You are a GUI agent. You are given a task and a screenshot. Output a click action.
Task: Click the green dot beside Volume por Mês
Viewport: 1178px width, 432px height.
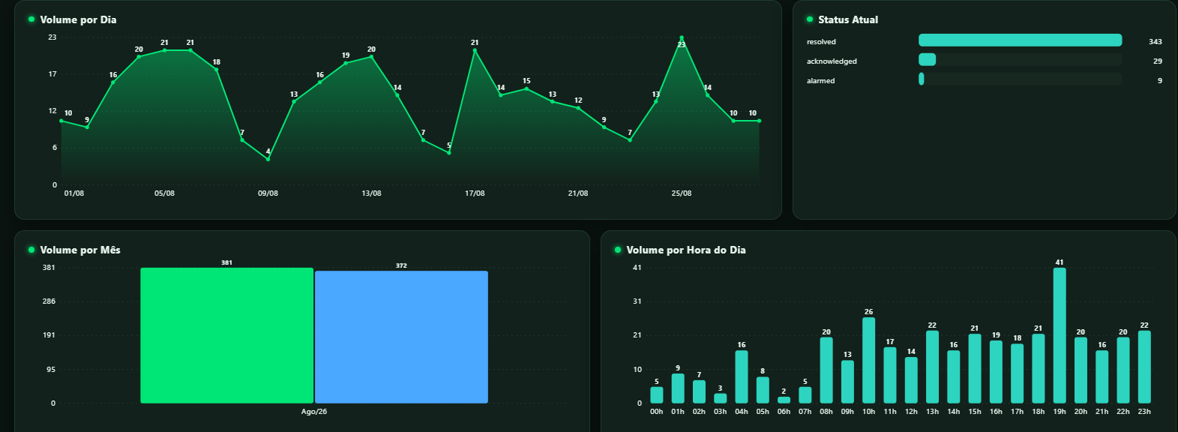(31, 250)
